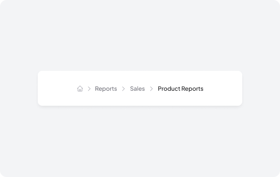Select the first breadcrumb separator arrow
This screenshot has width=280, height=177.
[89, 88]
